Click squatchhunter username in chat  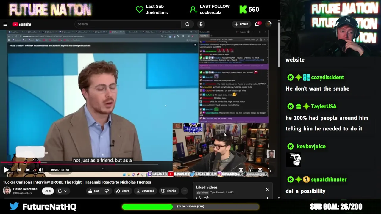coord(329,180)
